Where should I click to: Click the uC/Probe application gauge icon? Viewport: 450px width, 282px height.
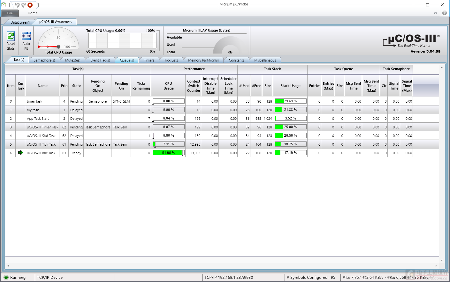point(4,5)
